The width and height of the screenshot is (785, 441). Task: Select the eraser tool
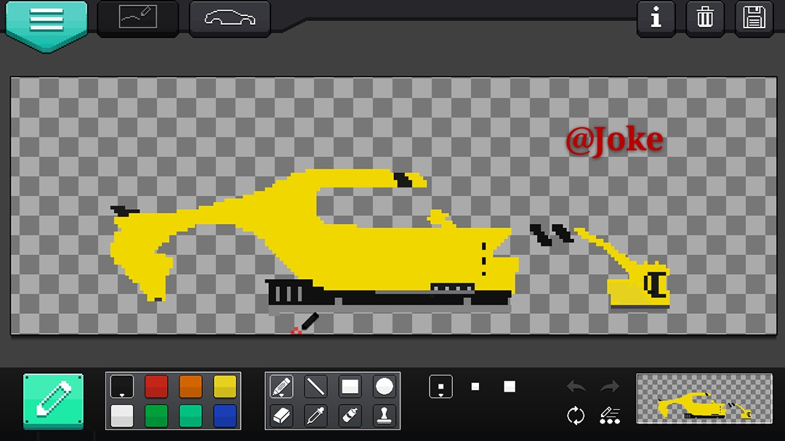coord(281,416)
